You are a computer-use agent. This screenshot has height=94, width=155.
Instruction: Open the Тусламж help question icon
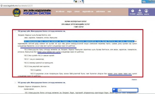[x=133, y=11]
